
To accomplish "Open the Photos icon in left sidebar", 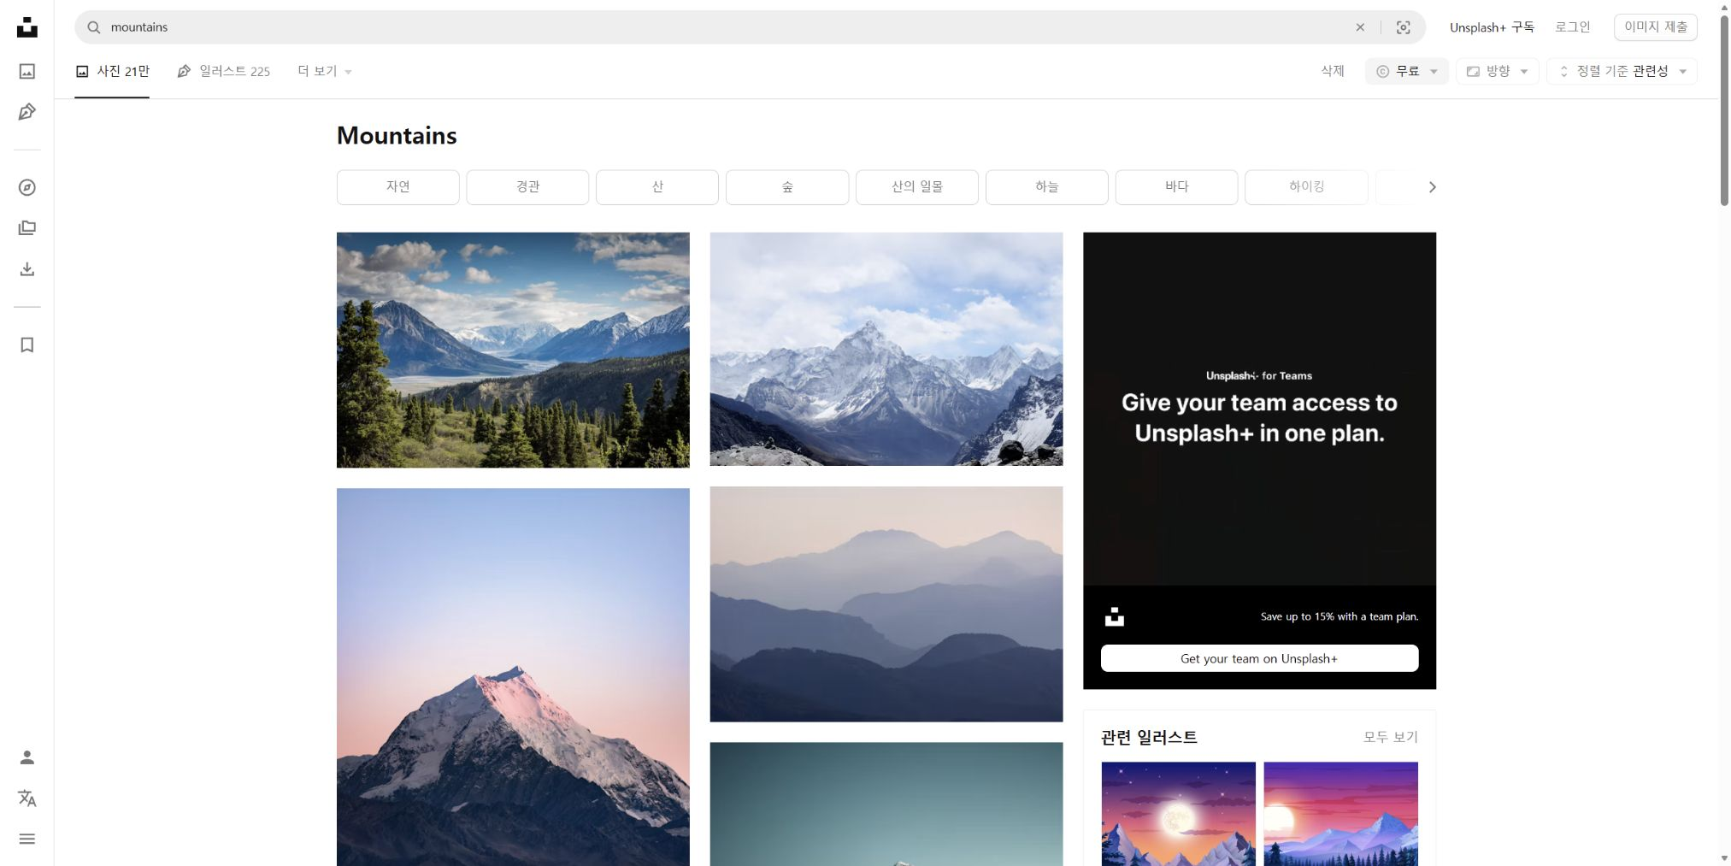I will (27, 71).
